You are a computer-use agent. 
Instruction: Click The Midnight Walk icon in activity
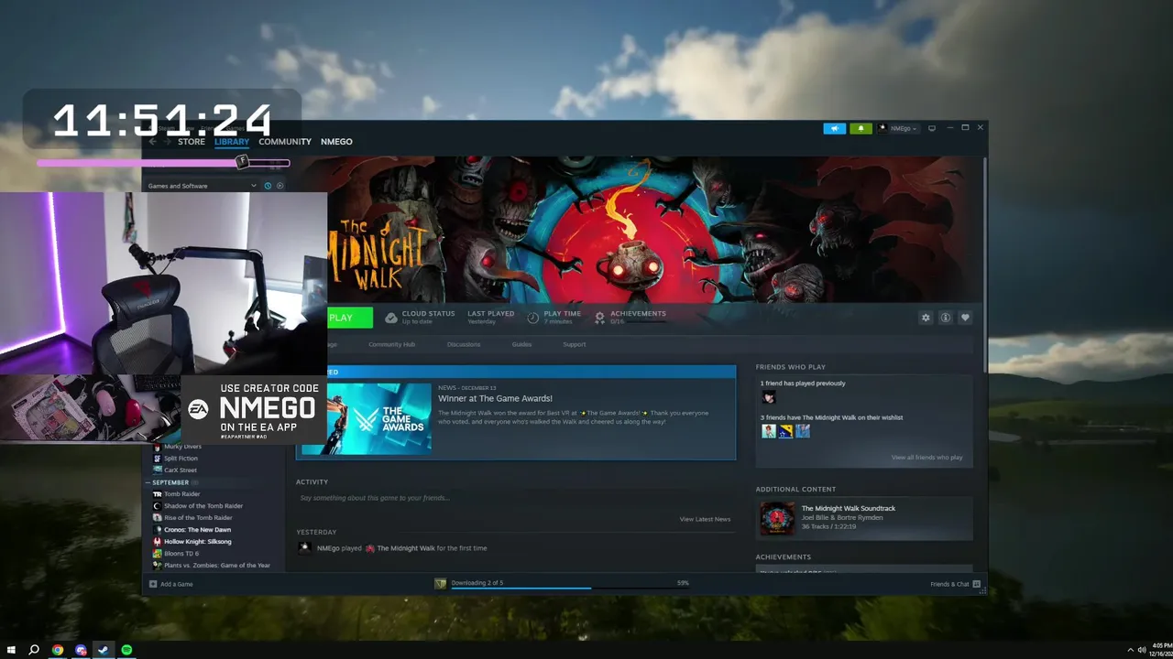(370, 548)
